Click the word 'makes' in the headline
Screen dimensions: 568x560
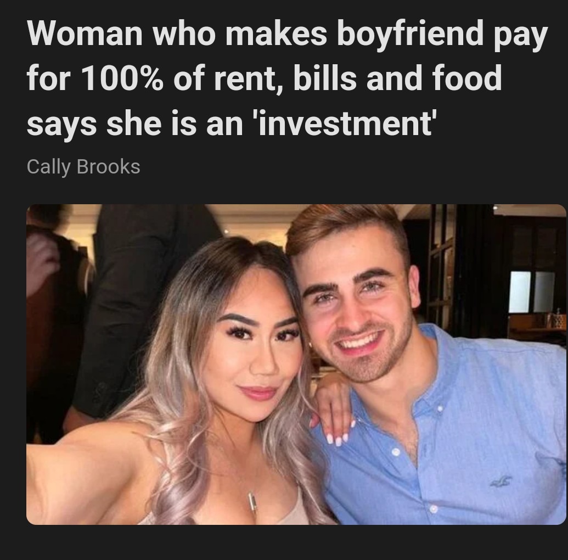coord(277,33)
